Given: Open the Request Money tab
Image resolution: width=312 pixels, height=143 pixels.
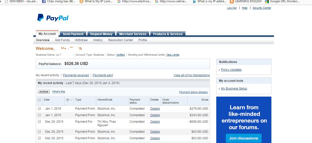Looking at the screenshot, I should coord(101,34).
